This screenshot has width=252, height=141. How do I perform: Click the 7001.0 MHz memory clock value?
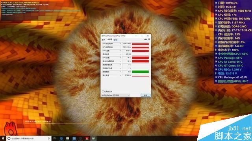click(x=127, y=47)
